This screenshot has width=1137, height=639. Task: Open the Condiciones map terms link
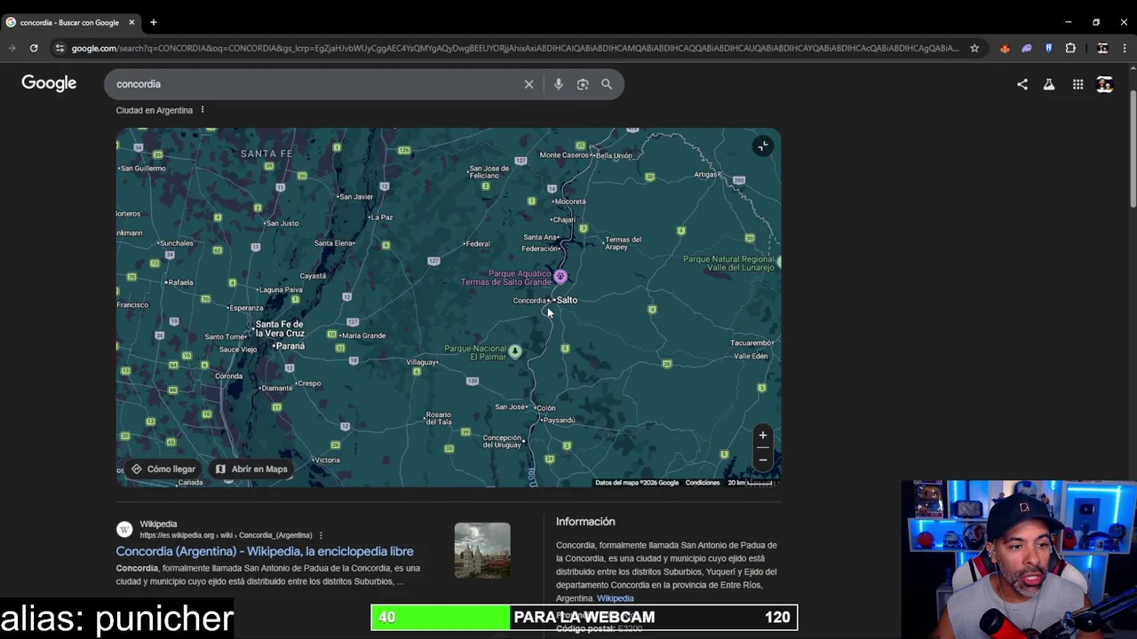[703, 483]
